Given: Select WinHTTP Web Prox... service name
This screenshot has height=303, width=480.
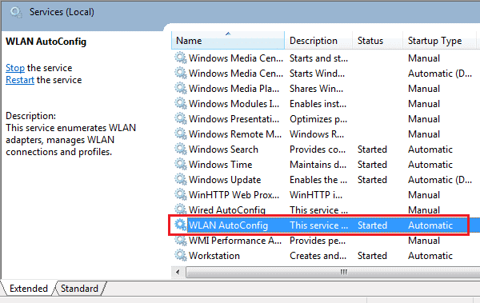Looking at the screenshot, I should [234, 194].
